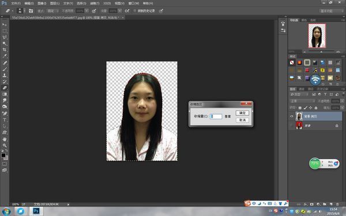Show the 背景 layer visibility box
This screenshot has height=216, width=346.
point(291,126)
